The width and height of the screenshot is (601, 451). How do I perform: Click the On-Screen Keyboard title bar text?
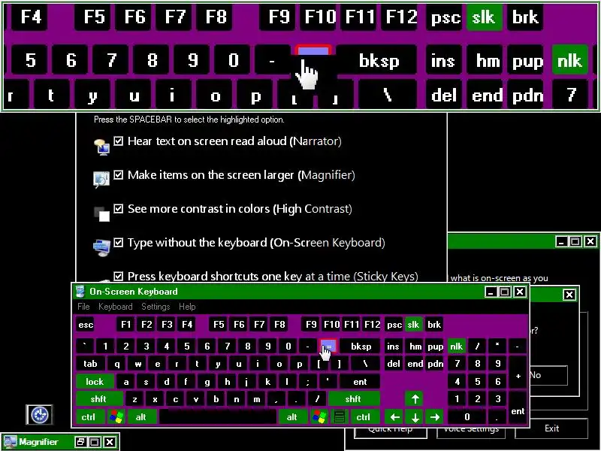[134, 292]
